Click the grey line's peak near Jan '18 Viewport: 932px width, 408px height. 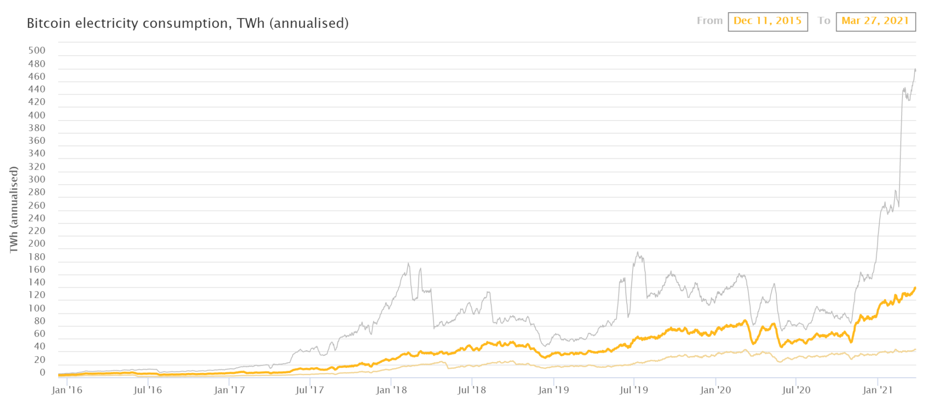coord(408,263)
